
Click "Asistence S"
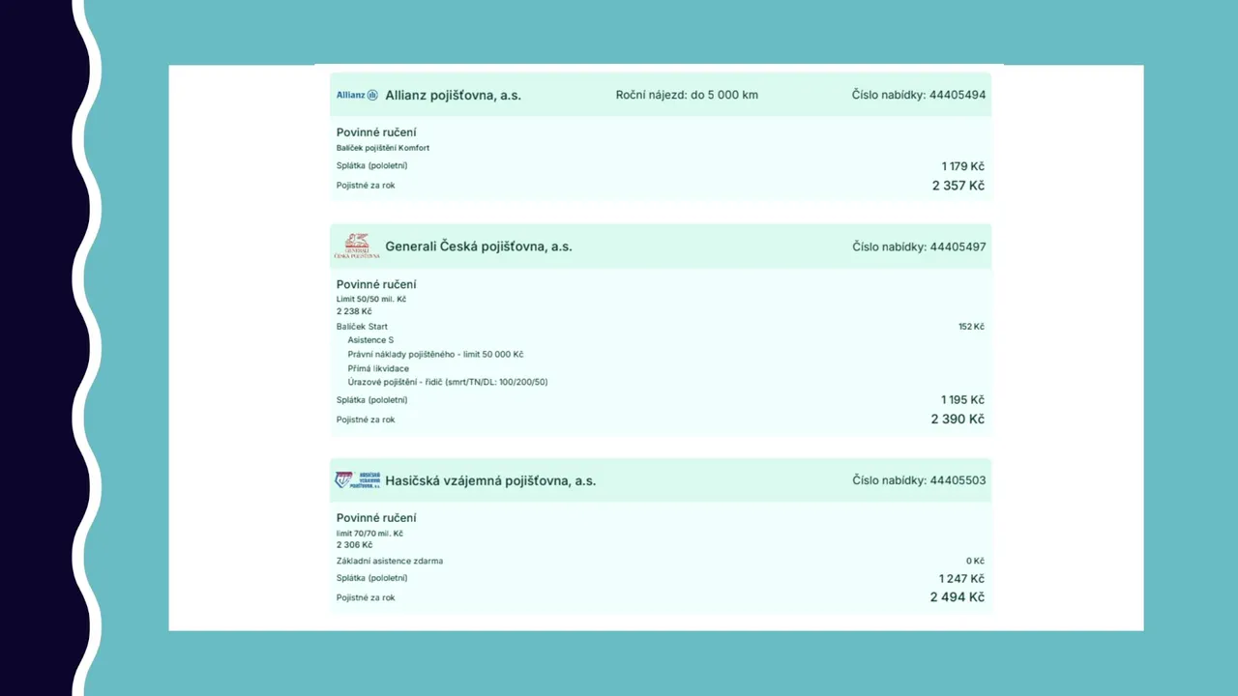[370, 340]
